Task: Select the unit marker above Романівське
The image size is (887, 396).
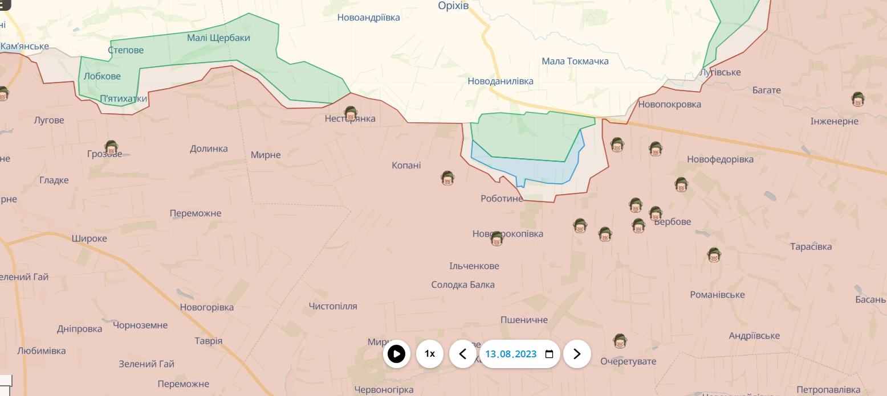Action: pos(713,254)
